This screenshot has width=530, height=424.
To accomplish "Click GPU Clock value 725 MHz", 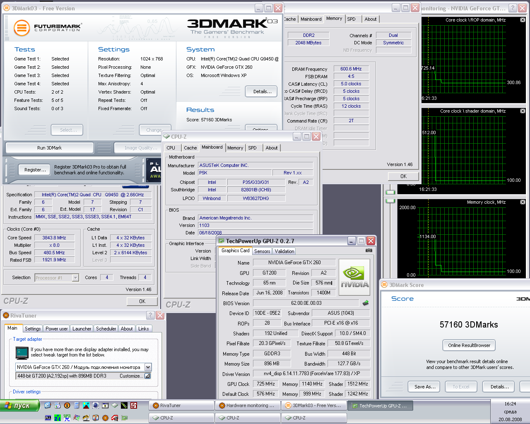I will (x=265, y=384).
